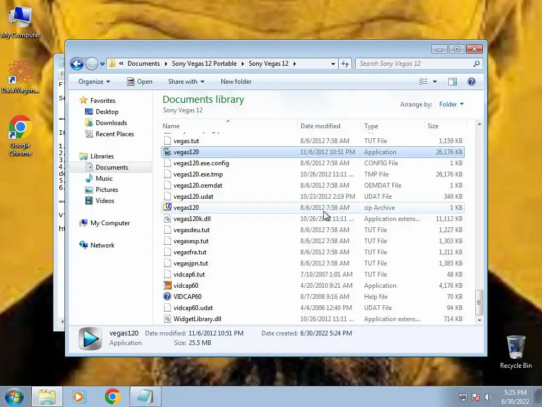Click the volume speaker tray icon
The height and width of the screenshot is (407, 542).
click(489, 396)
